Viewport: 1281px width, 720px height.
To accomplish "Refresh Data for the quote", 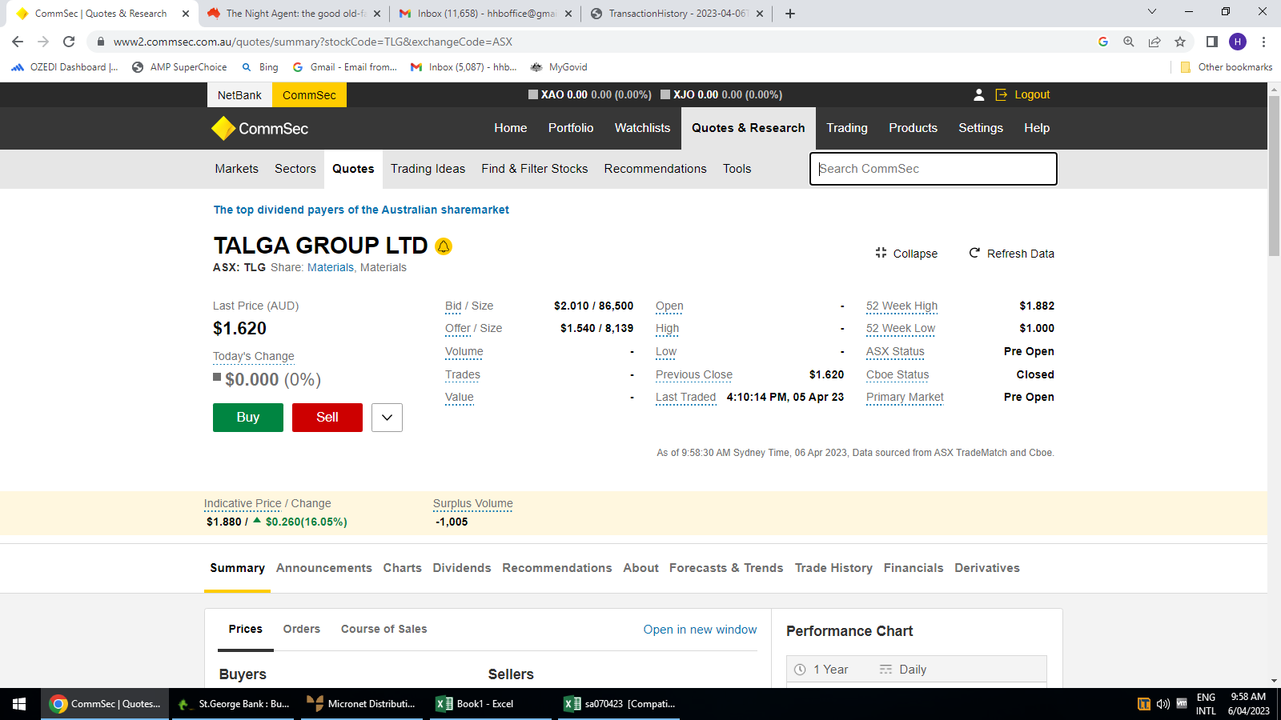I will tap(1011, 254).
